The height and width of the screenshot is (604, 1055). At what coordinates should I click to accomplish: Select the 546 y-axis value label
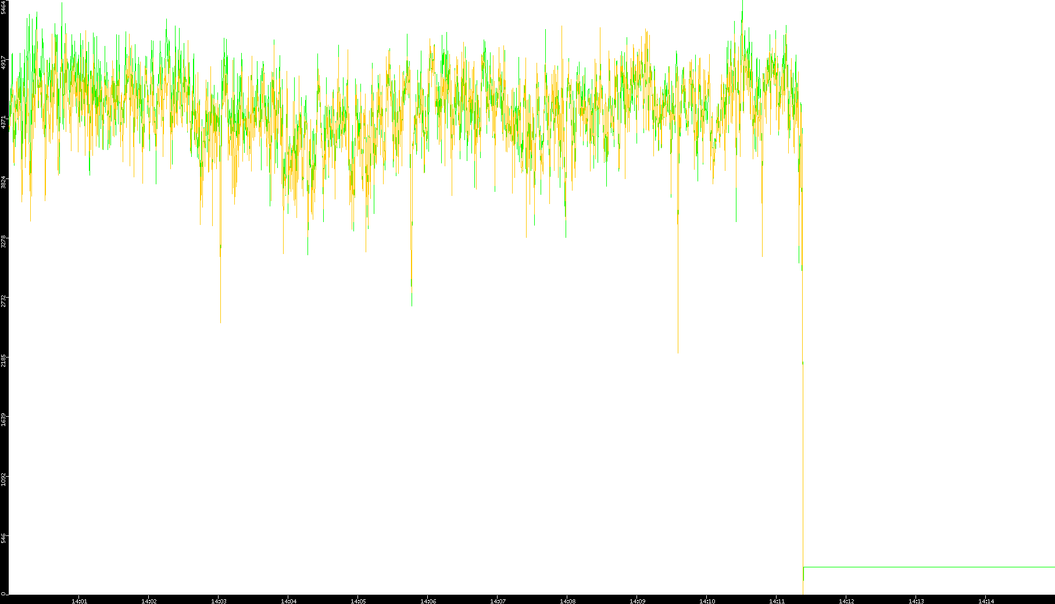[3, 539]
